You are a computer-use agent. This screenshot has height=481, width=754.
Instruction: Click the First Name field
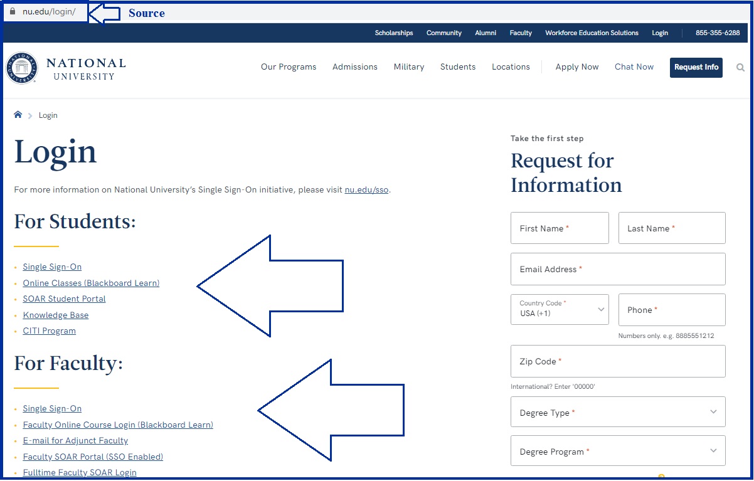[560, 228]
